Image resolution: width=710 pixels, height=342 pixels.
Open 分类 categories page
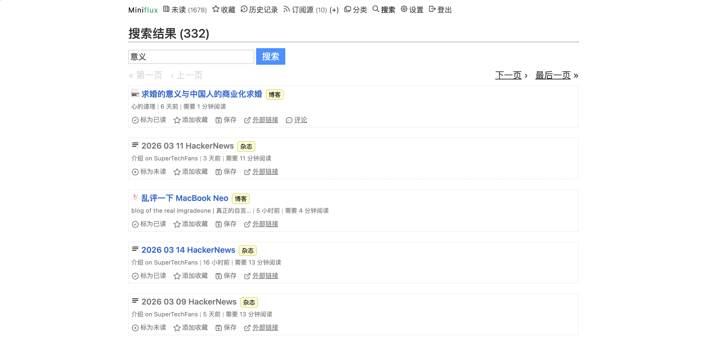[356, 10]
